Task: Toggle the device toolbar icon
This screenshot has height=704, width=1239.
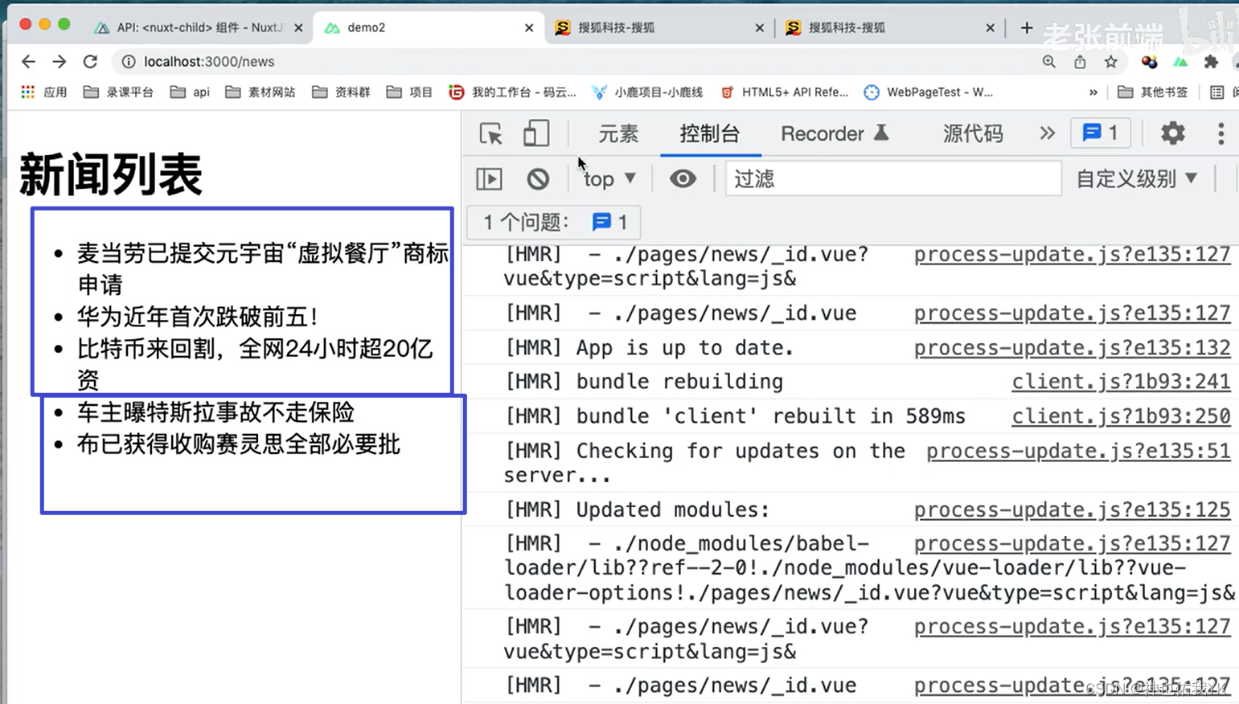Action: pyautogui.click(x=535, y=133)
